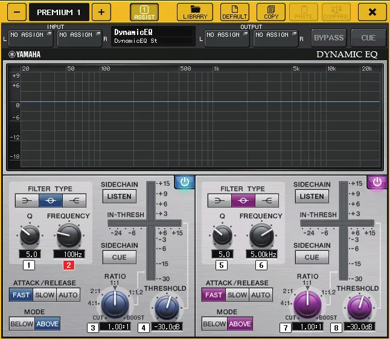Toggle the BYPASS button

coord(329,38)
